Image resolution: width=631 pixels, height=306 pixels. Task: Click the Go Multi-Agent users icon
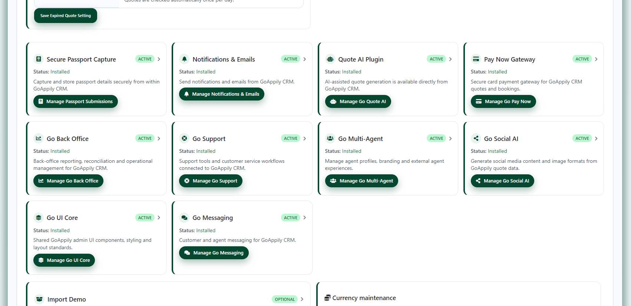[x=330, y=138]
